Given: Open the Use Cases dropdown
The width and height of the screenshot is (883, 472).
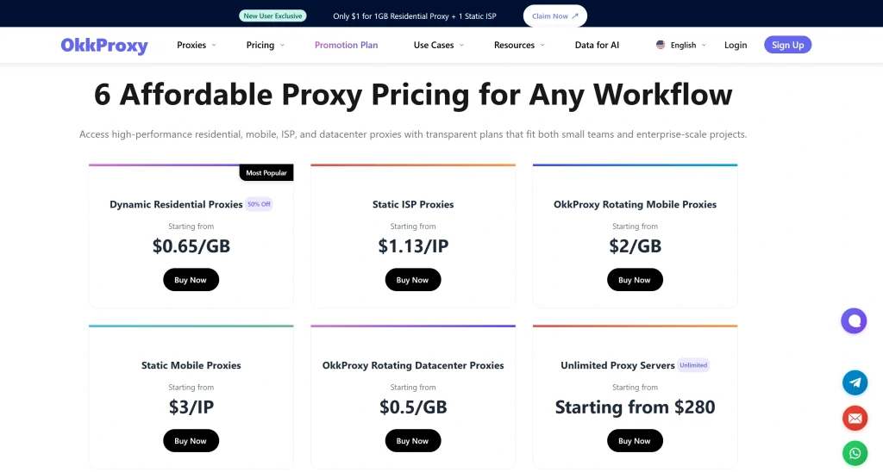Looking at the screenshot, I should 439,45.
